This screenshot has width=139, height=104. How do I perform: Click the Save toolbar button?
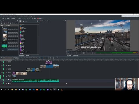[x=13, y=18]
